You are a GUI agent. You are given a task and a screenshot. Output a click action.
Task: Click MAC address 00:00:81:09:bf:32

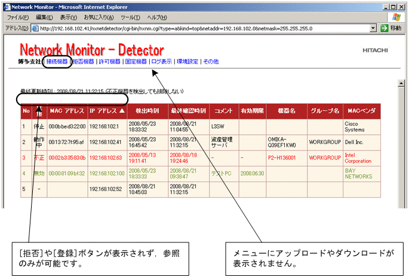(67, 174)
